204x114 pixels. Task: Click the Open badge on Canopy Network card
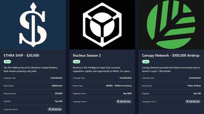click(146, 62)
